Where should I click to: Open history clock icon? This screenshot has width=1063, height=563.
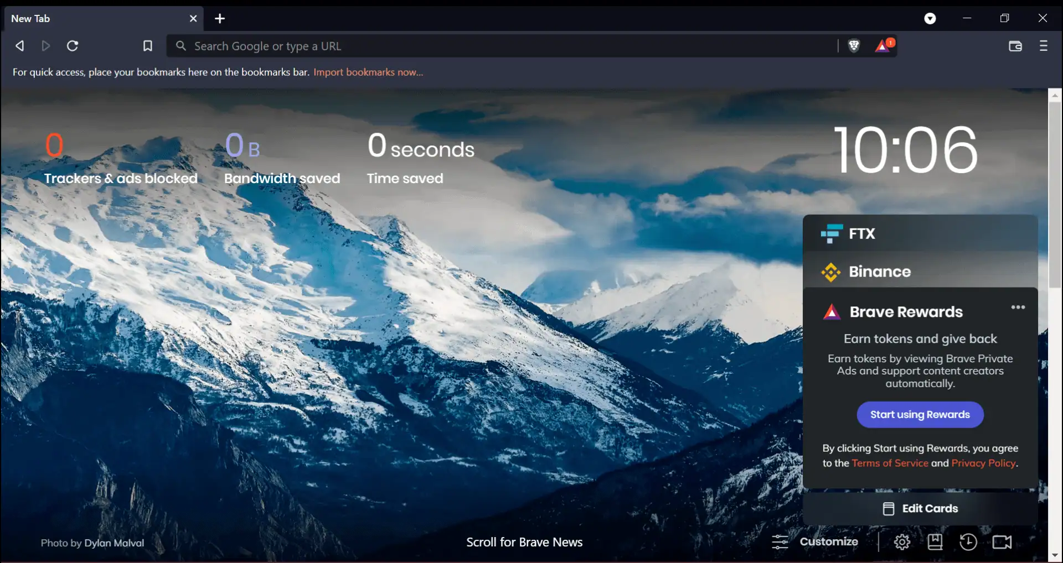point(968,542)
